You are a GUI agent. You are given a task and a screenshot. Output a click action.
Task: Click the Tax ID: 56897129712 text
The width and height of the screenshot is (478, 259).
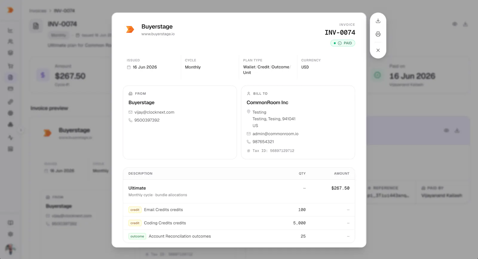click(273, 151)
